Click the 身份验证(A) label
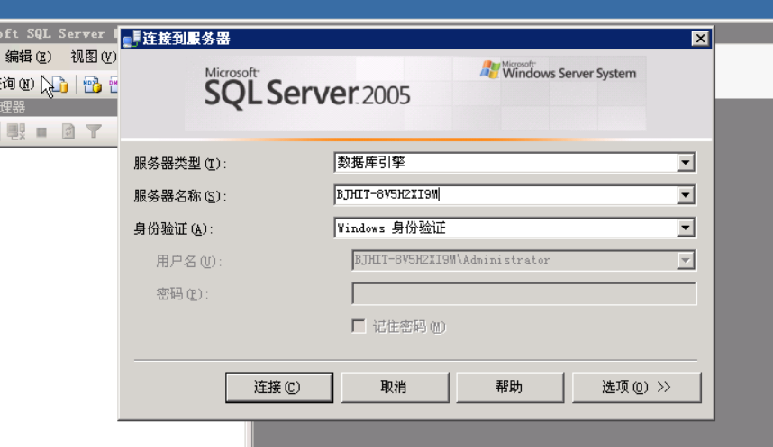This screenshot has height=447, width=773. click(x=173, y=229)
